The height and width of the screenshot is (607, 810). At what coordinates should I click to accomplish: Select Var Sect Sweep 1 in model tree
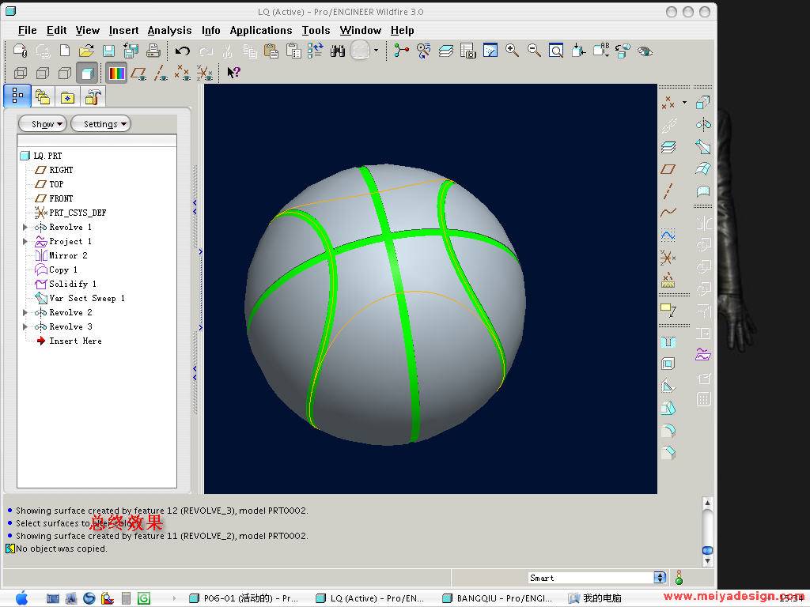(x=86, y=298)
